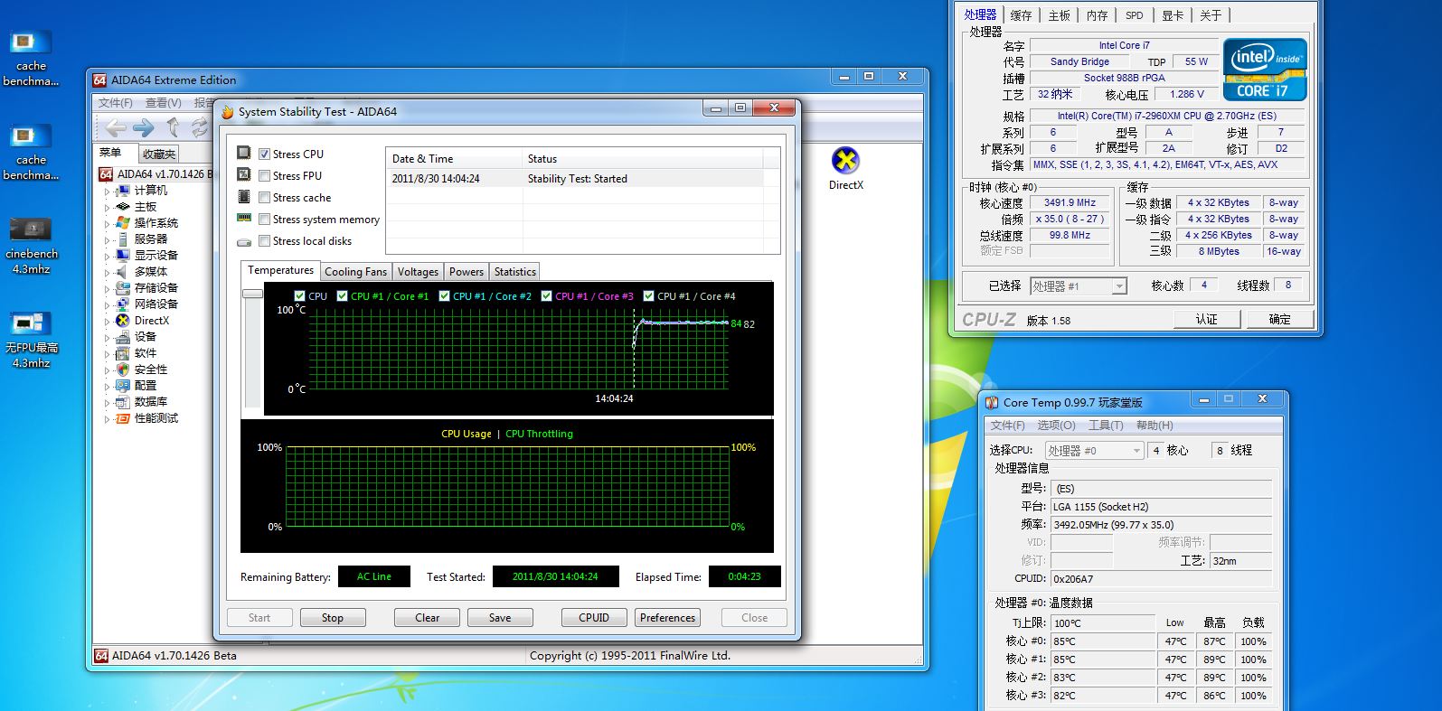The image size is (1442, 711).
Task: Open the SPD tab in CPU-Z
Action: click(x=1134, y=15)
